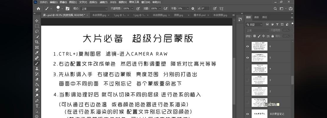Toggle lock all padlock icon
This screenshot has height=118, width=327.
click(273, 36)
